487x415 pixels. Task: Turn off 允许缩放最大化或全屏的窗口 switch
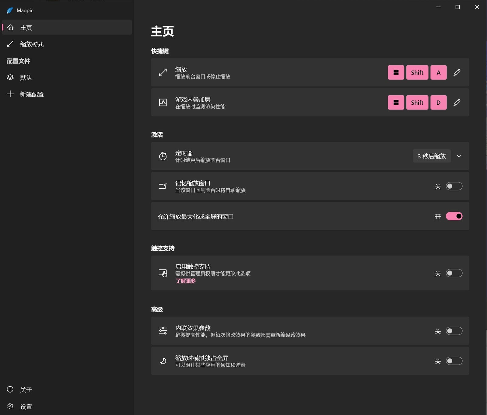(454, 216)
